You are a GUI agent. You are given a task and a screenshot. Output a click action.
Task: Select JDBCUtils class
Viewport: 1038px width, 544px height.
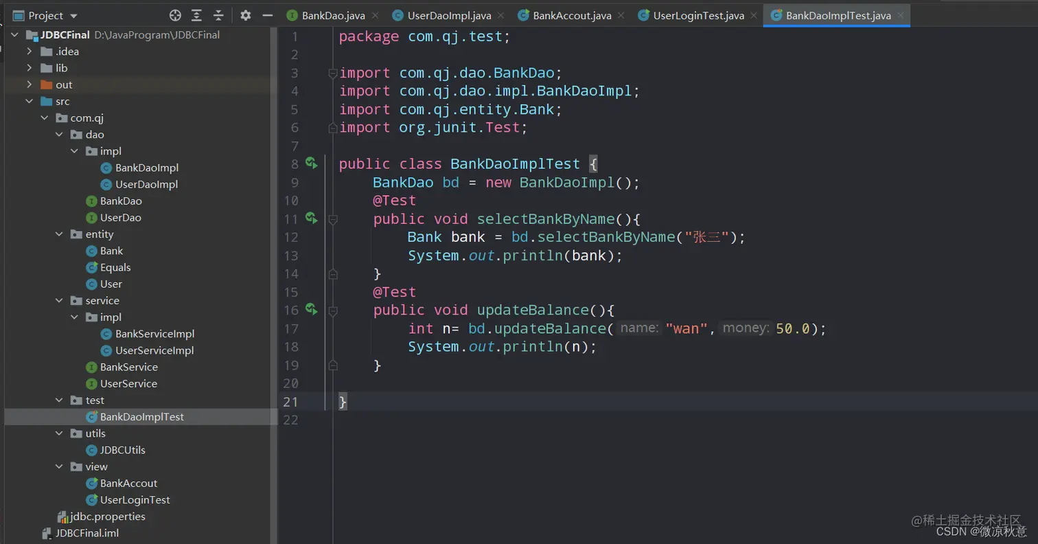(x=122, y=450)
